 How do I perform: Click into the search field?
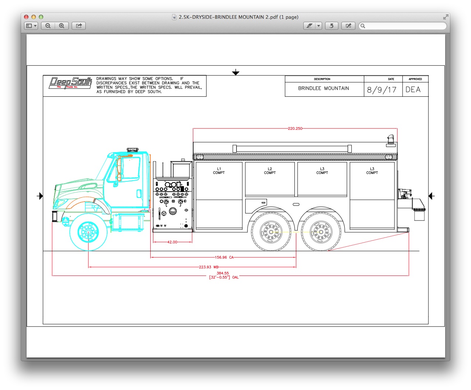[x=403, y=26]
